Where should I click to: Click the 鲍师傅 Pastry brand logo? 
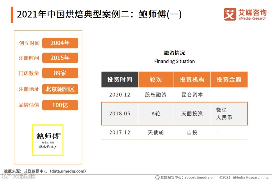48,140
